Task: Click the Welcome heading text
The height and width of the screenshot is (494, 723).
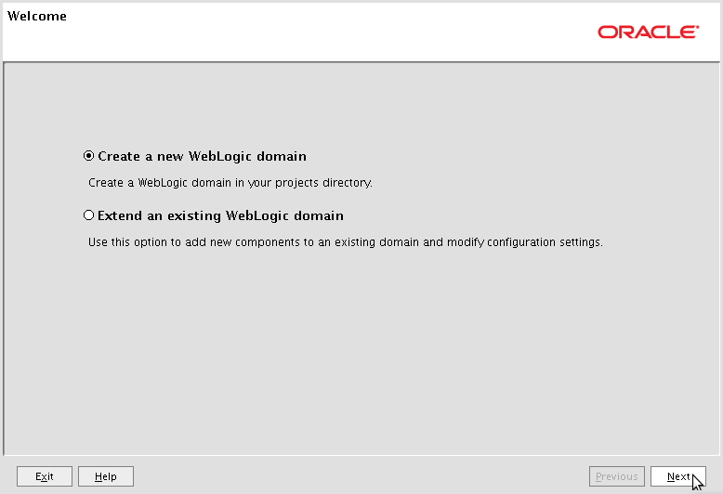Action: pos(37,16)
